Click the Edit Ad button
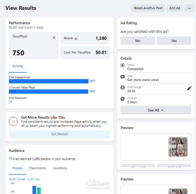The width and height of the screenshot is (196, 194). pyautogui.click(x=175, y=8)
